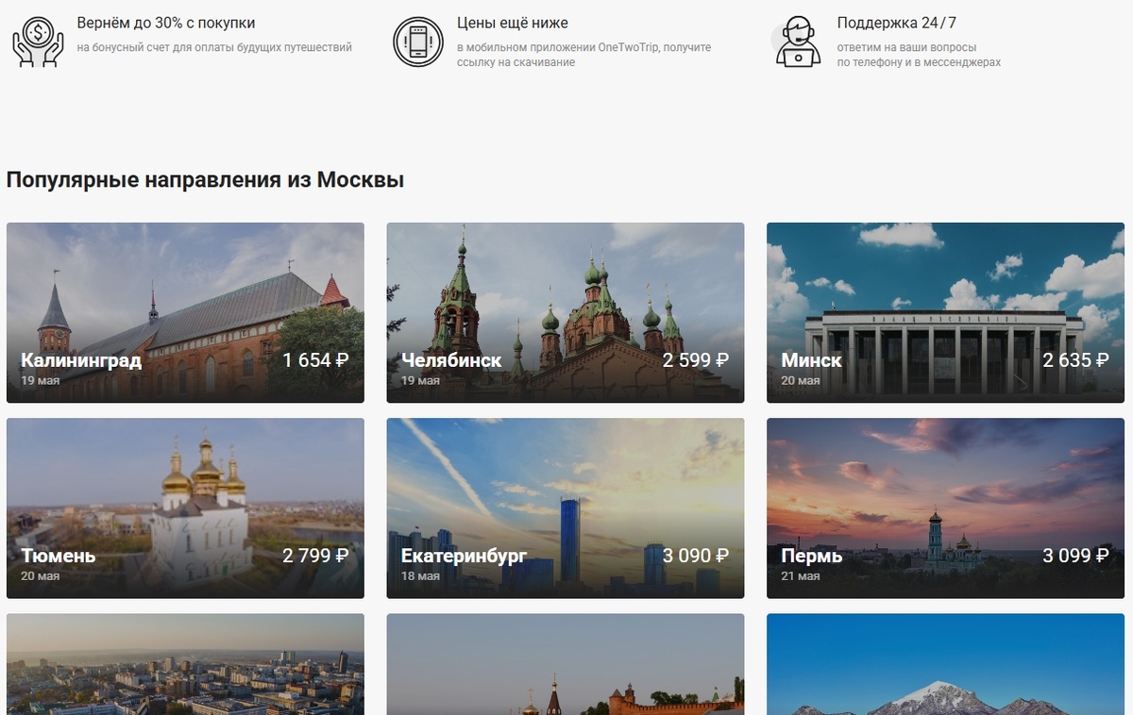Viewport: 1133px width, 715px height.
Task: Click the 3 090 ₽ price
Action: click(696, 556)
